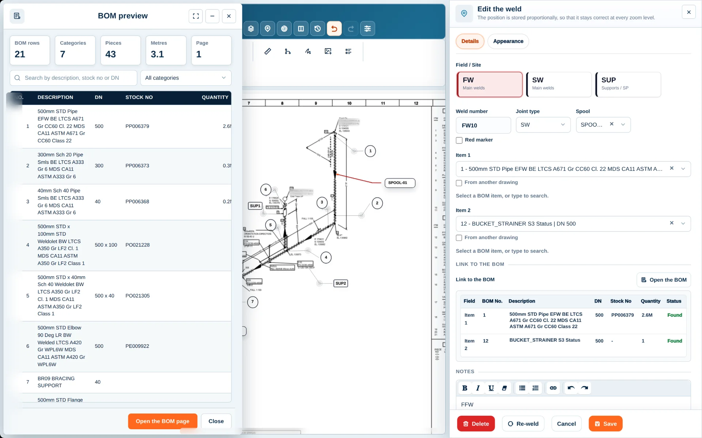Select the freehand signature tool
Image resolution: width=702 pixels, height=438 pixels.
(308, 51)
